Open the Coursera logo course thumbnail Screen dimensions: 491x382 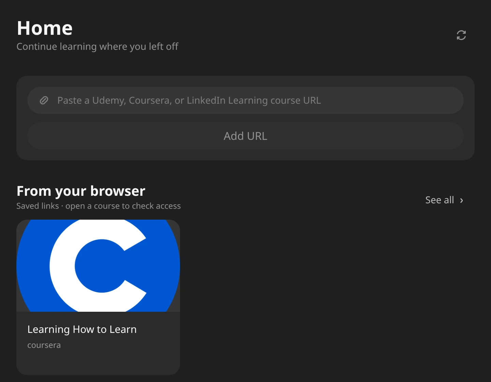click(x=98, y=266)
